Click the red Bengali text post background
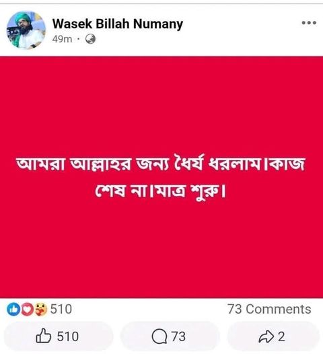 [x=161, y=177]
